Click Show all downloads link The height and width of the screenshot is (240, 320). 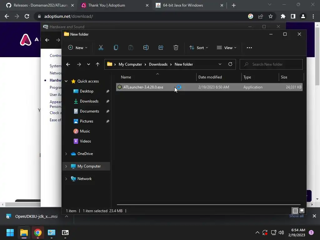point(296,216)
